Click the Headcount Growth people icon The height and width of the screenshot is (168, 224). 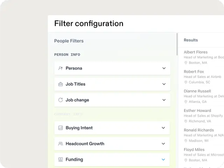click(61, 143)
